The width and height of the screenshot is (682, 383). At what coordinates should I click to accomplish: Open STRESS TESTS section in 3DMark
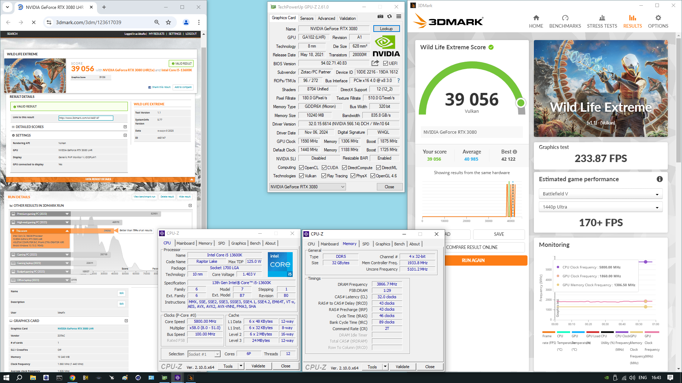pyautogui.click(x=602, y=21)
